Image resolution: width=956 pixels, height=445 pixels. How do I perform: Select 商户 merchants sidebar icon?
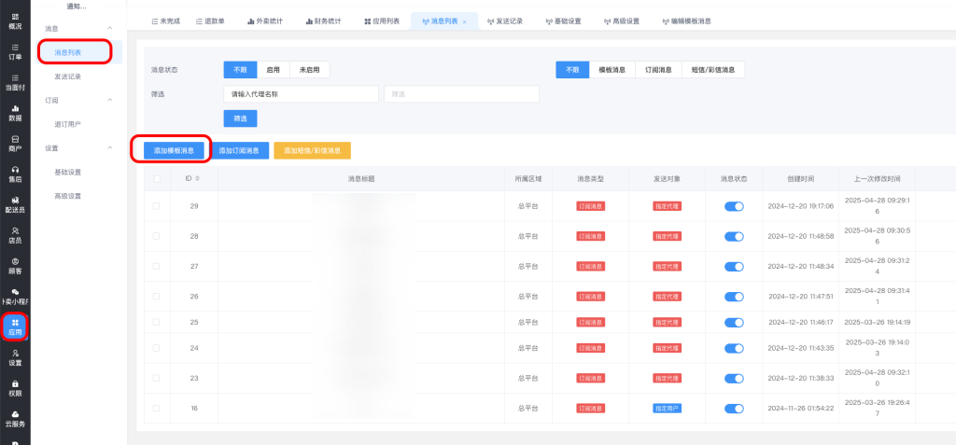click(x=15, y=143)
